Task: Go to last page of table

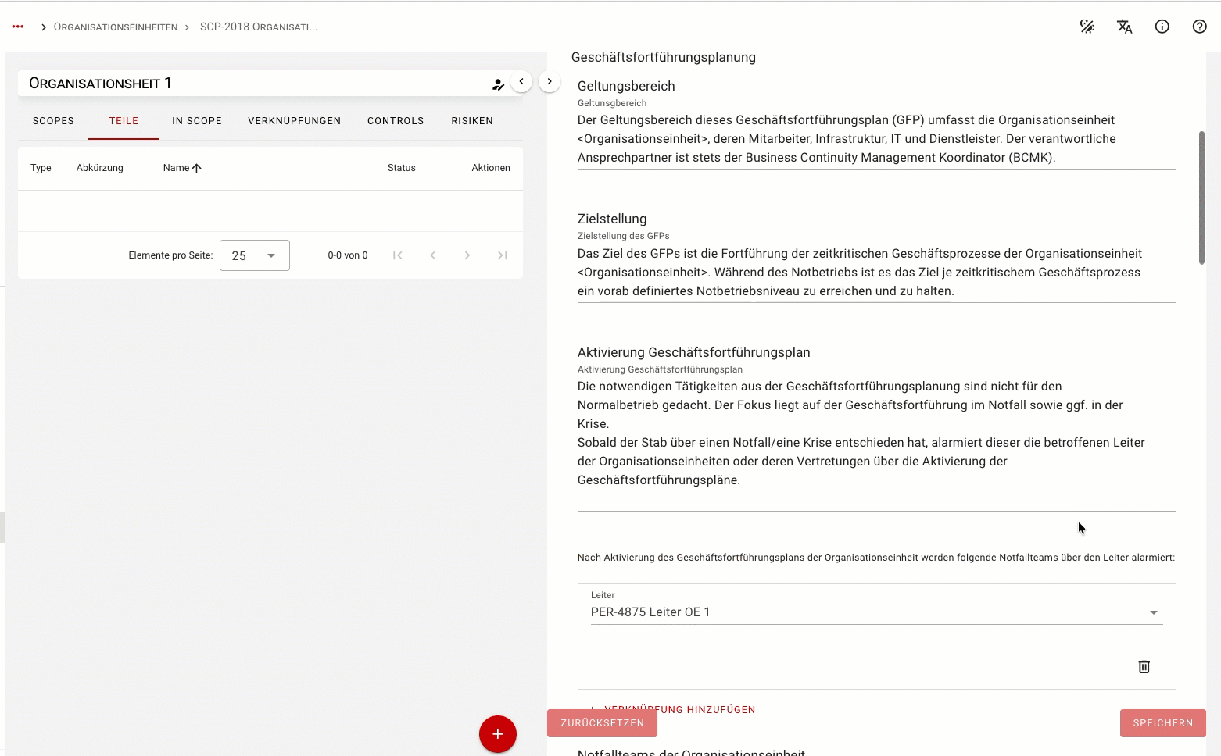Action: 503,255
